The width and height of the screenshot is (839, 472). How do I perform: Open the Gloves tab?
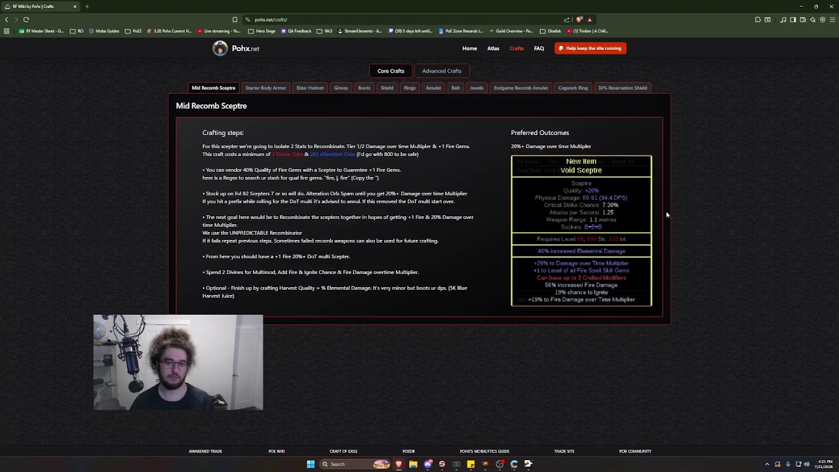tap(341, 88)
